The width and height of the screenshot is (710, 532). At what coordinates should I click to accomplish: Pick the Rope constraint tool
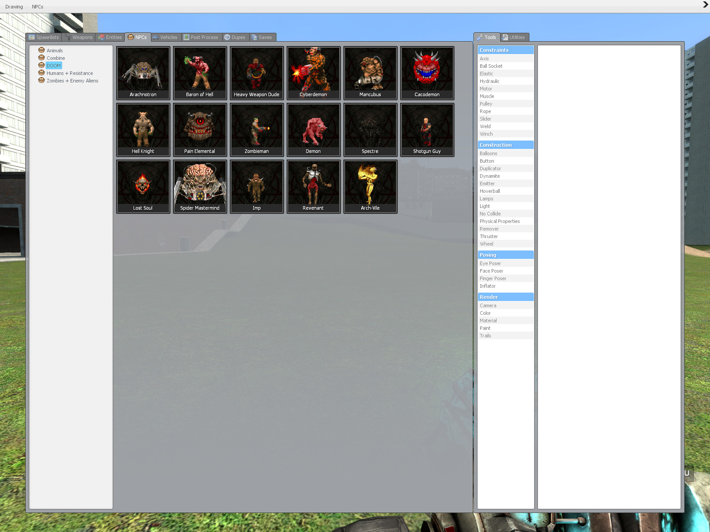pyautogui.click(x=506, y=111)
